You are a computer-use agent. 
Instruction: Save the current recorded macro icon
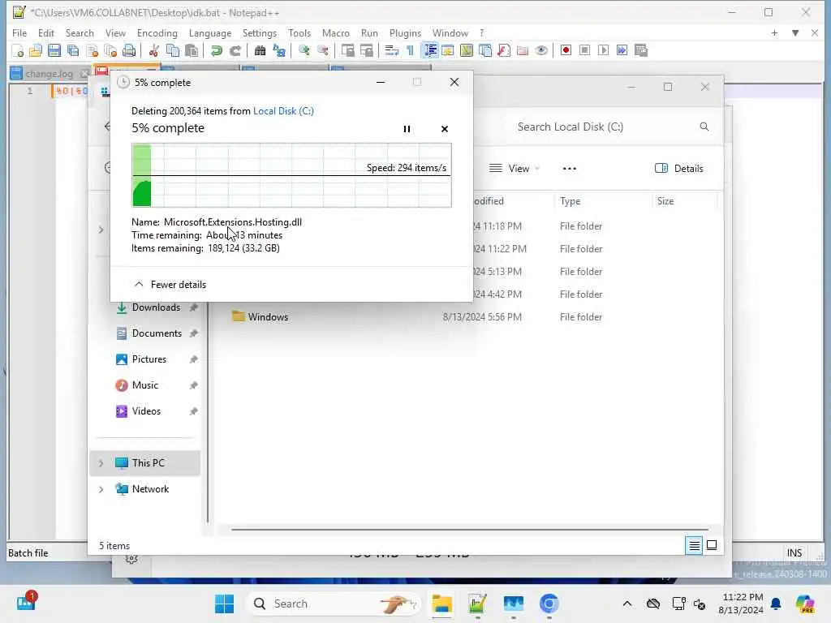coord(641,50)
